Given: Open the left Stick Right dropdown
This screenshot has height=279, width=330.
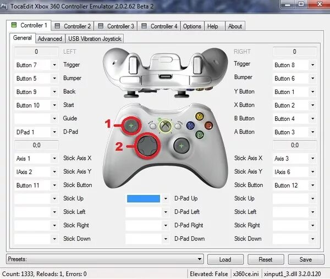Looking at the screenshot, I should (x=36, y=225).
